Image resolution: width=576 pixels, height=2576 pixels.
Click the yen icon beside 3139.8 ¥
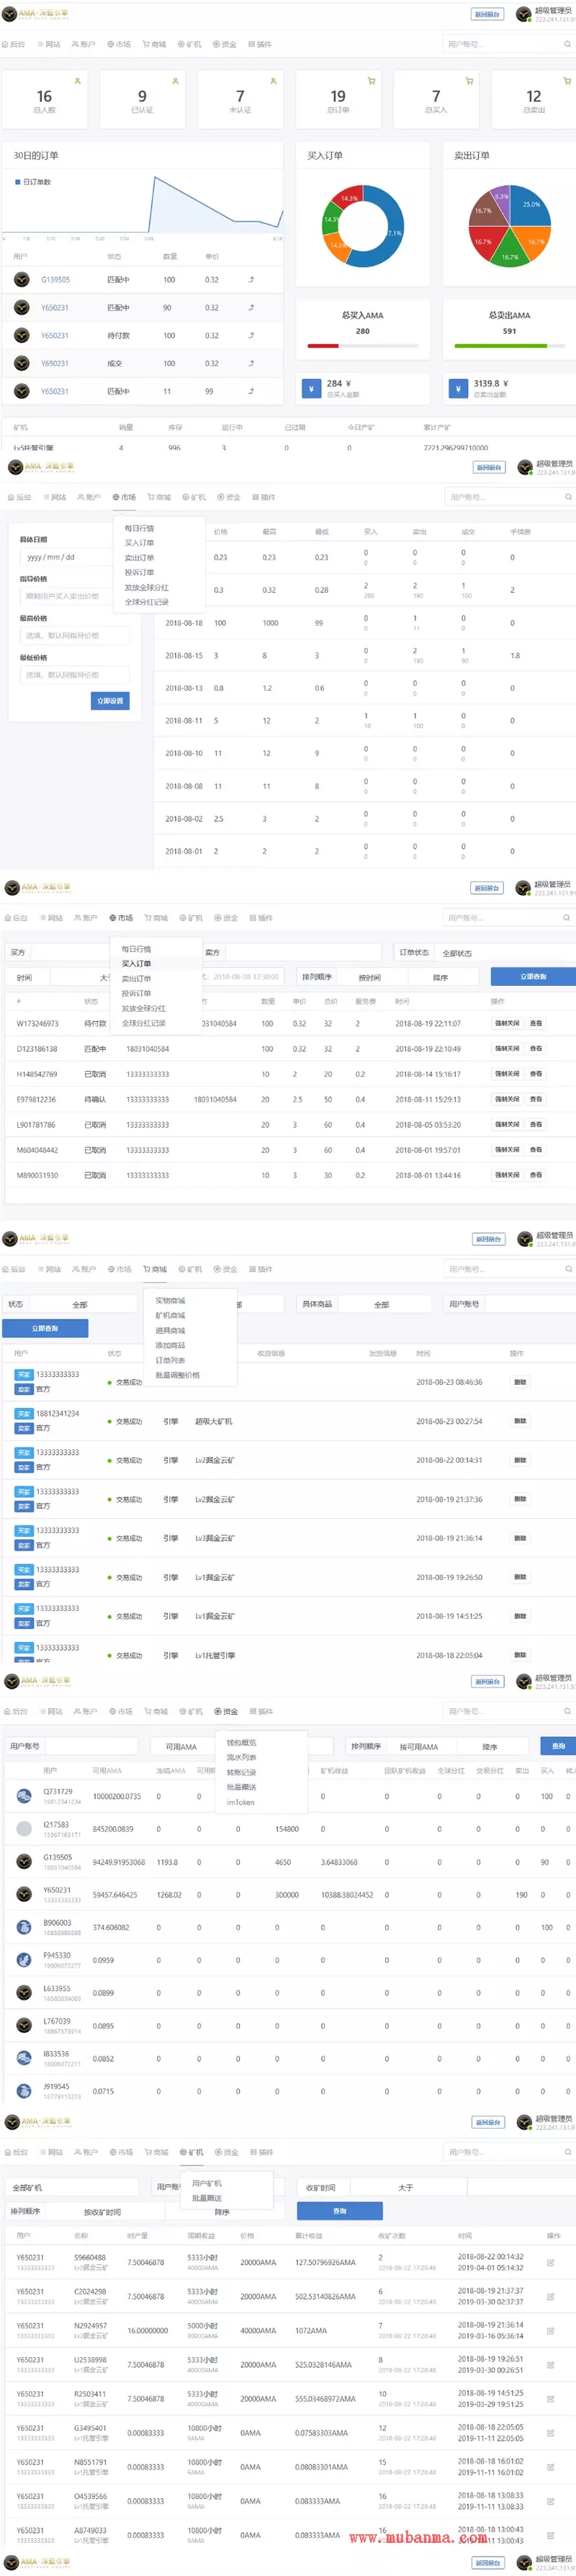click(458, 388)
